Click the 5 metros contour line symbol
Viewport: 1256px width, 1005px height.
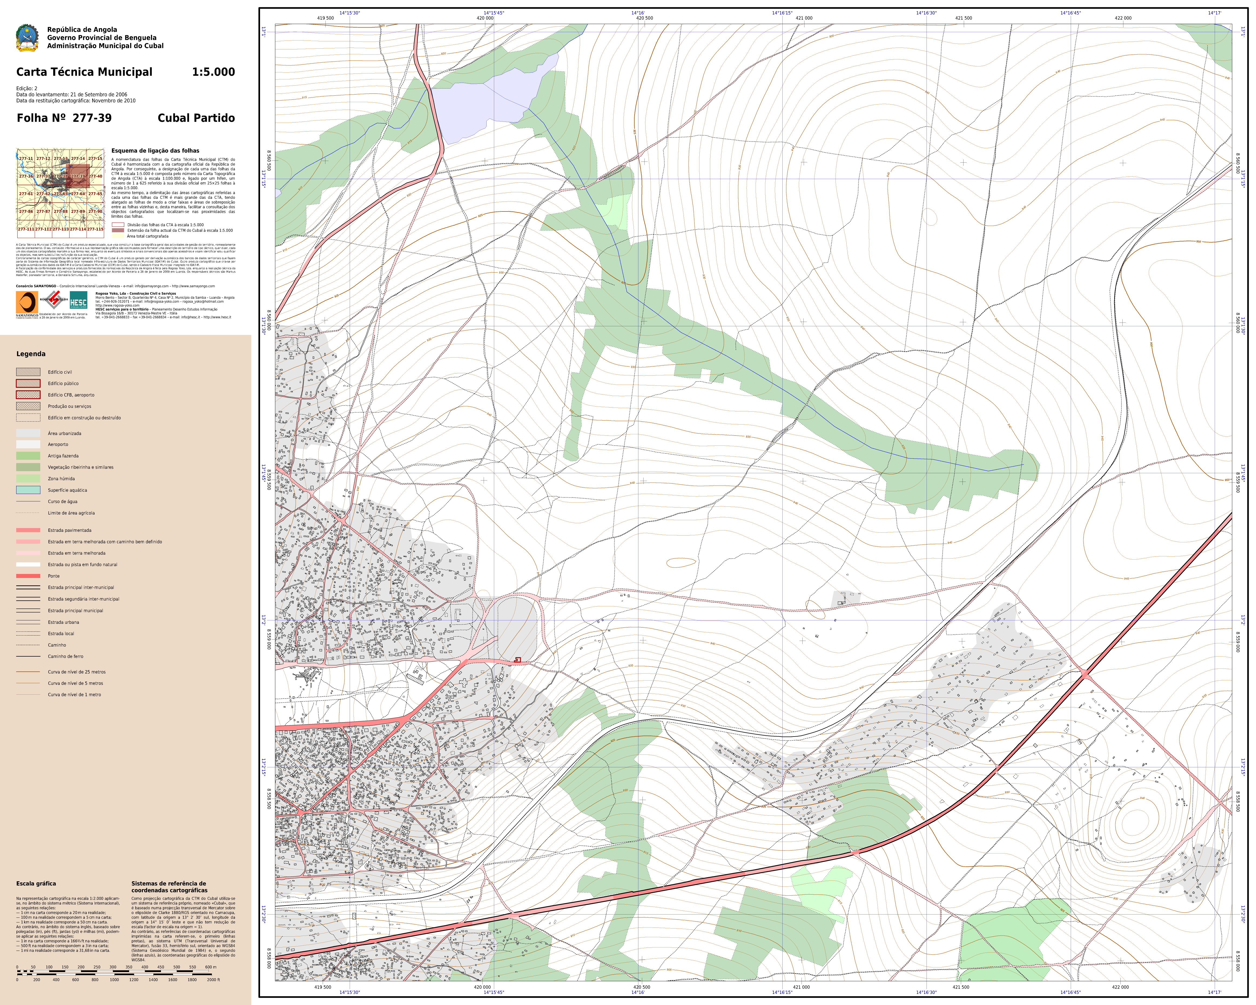coord(28,683)
